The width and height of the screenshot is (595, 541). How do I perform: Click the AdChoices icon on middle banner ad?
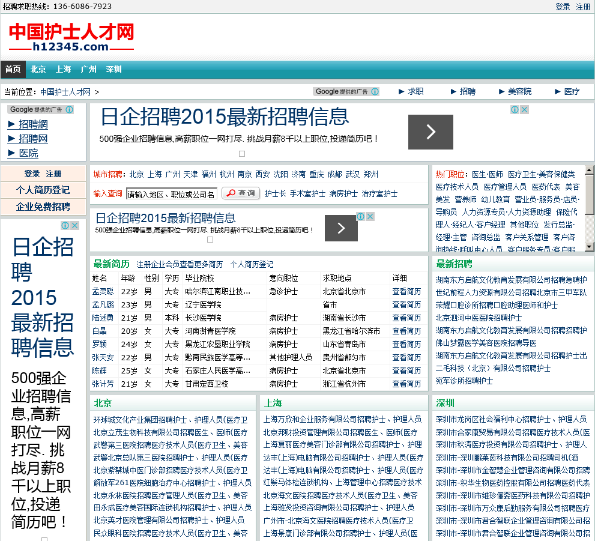[x=361, y=217]
